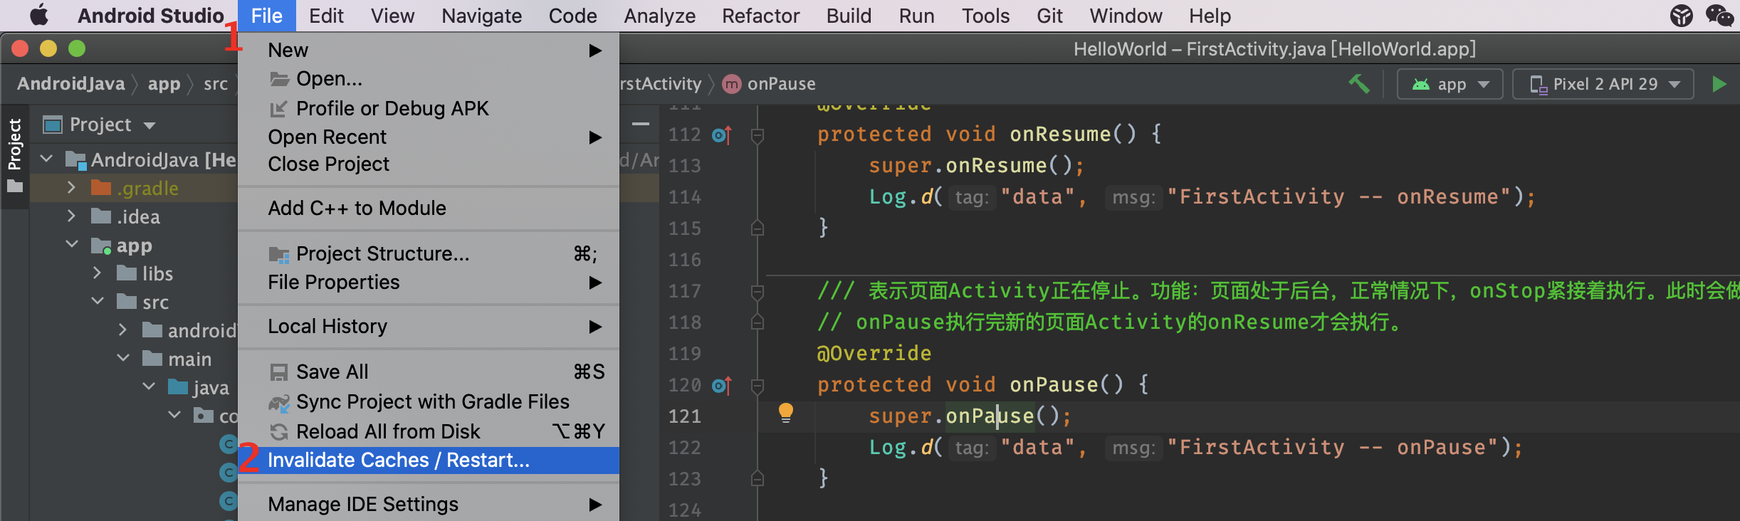Click the Project view window icon
Screen dimensions: 1740x521
(x=53, y=125)
